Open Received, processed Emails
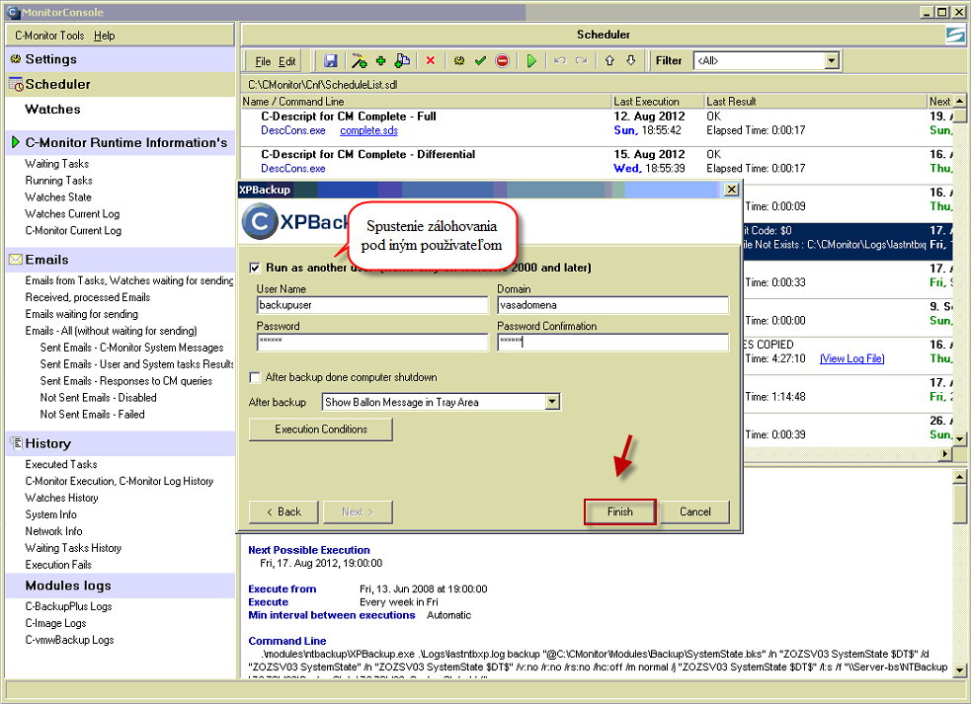Image resolution: width=971 pixels, height=704 pixels. (x=87, y=297)
